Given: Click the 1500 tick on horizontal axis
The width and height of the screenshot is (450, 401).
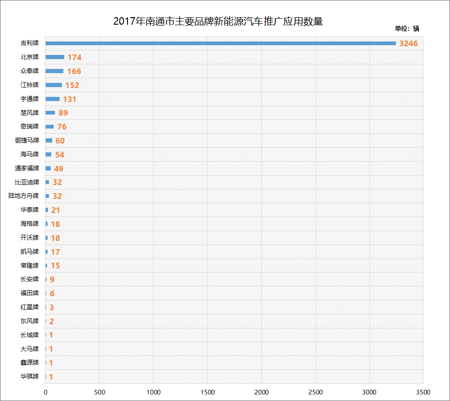Looking at the screenshot, I should tap(207, 392).
